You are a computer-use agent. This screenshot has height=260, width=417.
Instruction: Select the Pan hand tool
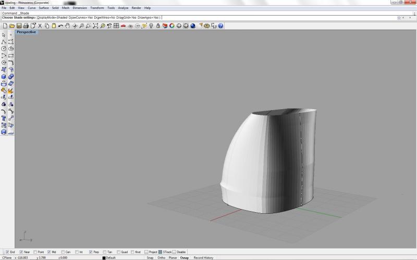[68, 25]
